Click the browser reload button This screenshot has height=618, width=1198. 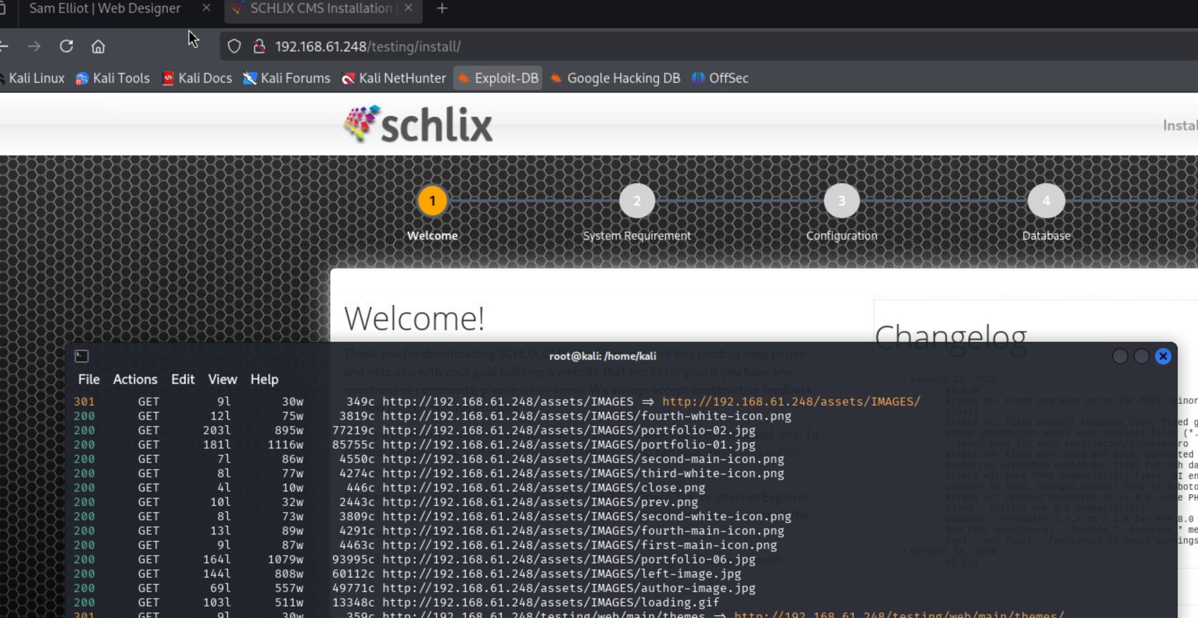coord(66,46)
